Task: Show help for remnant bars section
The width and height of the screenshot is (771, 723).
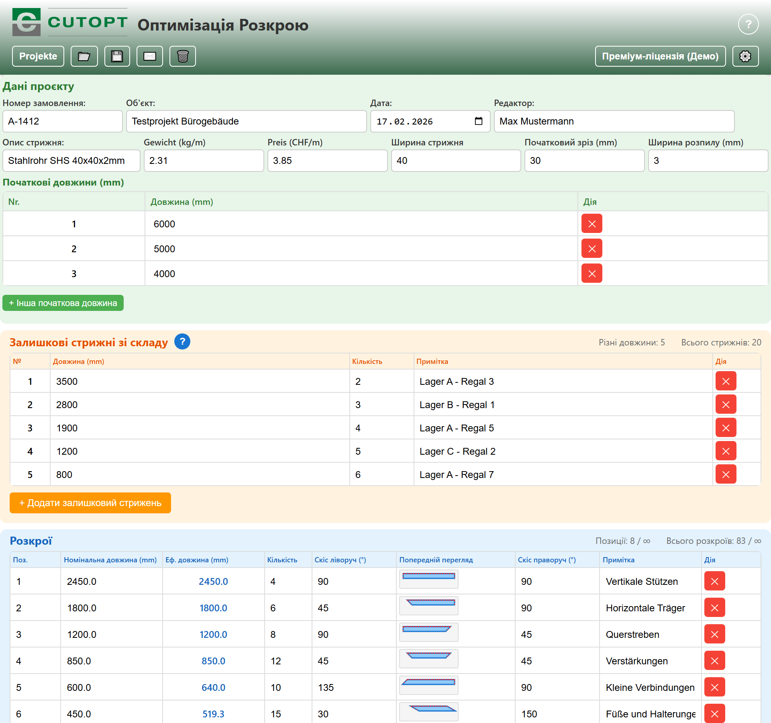Action: click(x=182, y=342)
